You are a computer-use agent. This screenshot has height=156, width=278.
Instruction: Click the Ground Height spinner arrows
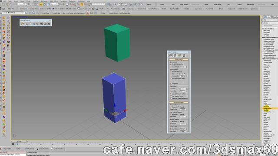tap(186, 67)
